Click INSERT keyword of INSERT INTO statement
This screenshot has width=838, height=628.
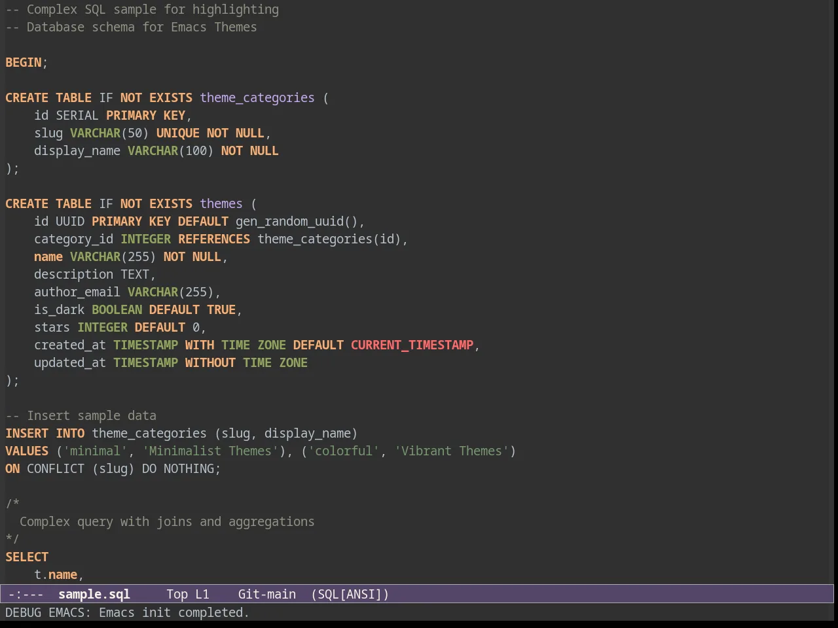point(27,433)
